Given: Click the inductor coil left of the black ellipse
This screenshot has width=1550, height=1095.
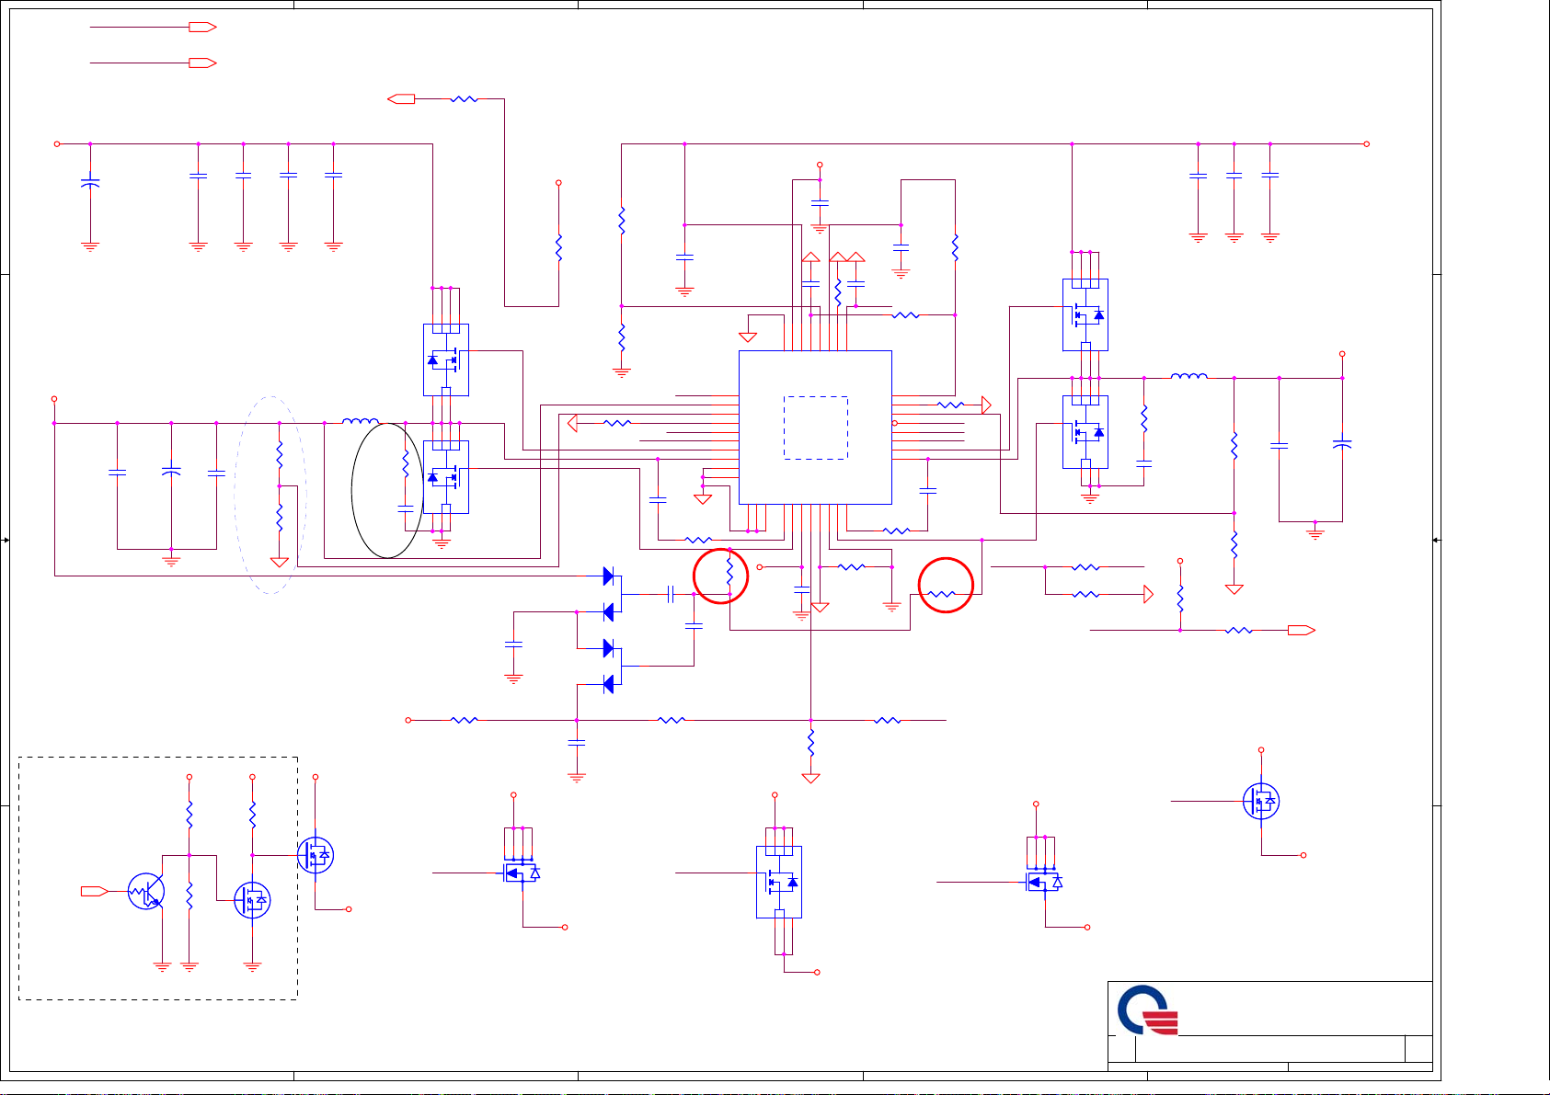Looking at the screenshot, I should 361,421.
